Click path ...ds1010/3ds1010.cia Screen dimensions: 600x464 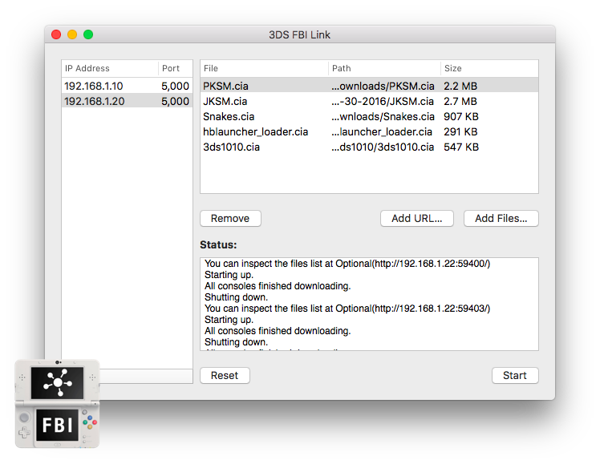pos(383,147)
